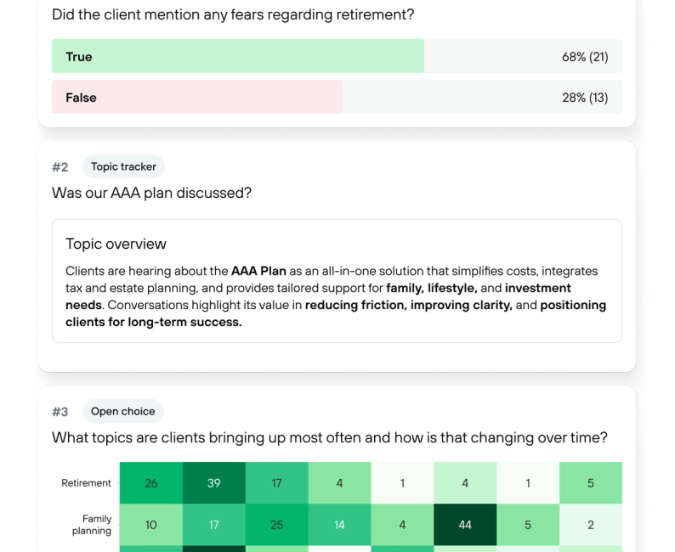Open the 'Was our AAA plan discussed?' question
The height and width of the screenshot is (552, 675).
(151, 193)
